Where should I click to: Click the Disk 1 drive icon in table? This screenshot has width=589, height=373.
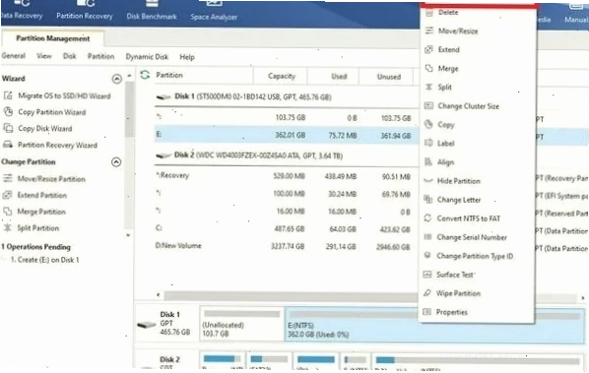164,96
